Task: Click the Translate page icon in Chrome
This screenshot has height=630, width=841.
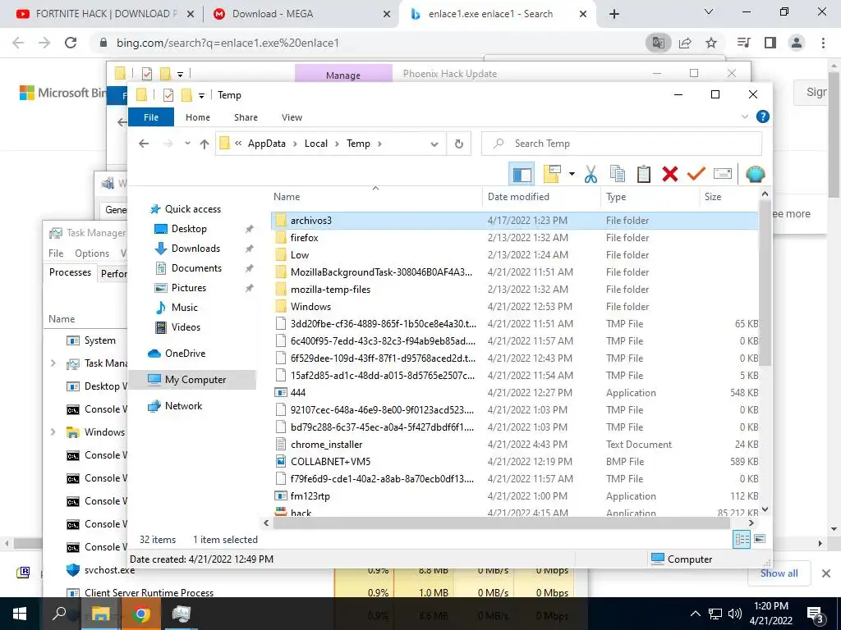Action: point(658,43)
